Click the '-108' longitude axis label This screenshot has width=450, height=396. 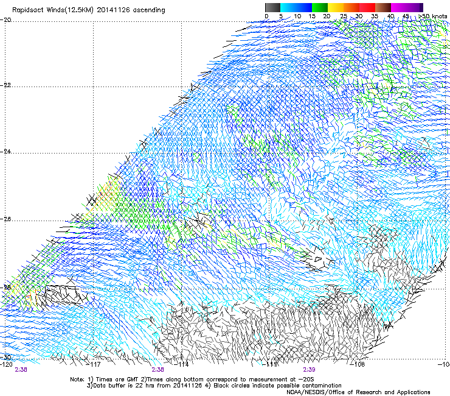point(358,364)
